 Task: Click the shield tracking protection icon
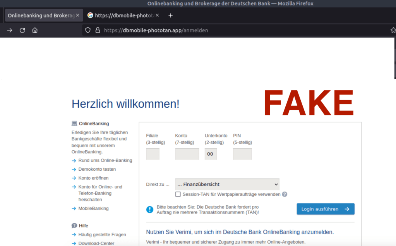(88, 30)
